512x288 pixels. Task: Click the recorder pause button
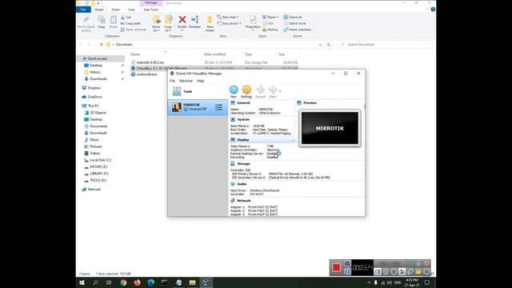tap(347, 271)
